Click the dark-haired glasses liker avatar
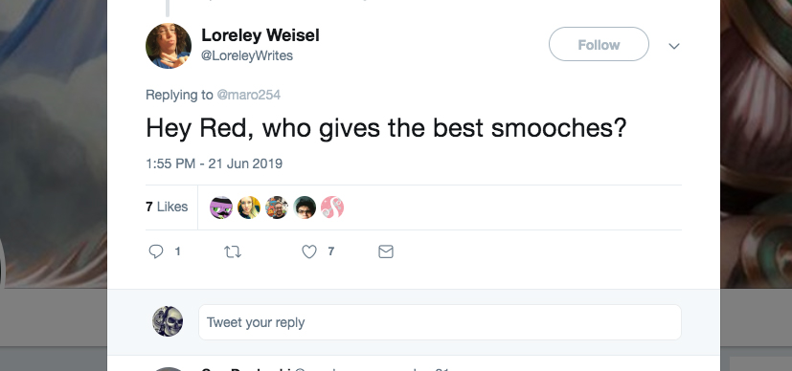Image resolution: width=792 pixels, height=371 pixels. (305, 207)
